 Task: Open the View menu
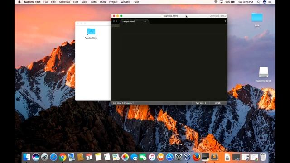[x=84, y=2]
